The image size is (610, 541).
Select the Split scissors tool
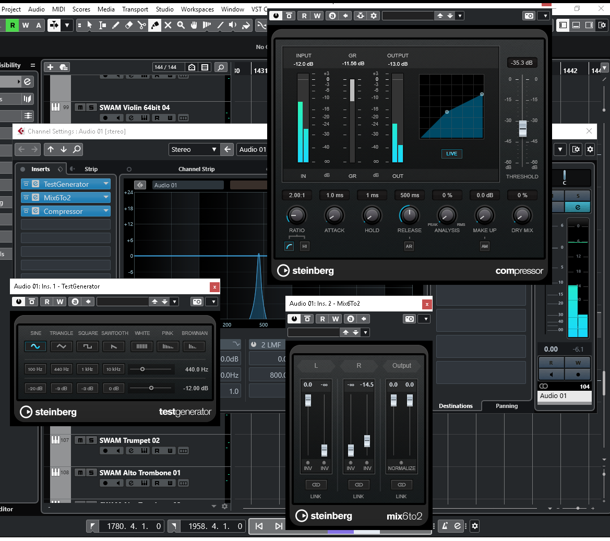click(141, 25)
